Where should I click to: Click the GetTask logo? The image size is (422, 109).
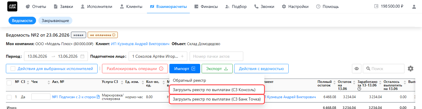click(x=12, y=6)
